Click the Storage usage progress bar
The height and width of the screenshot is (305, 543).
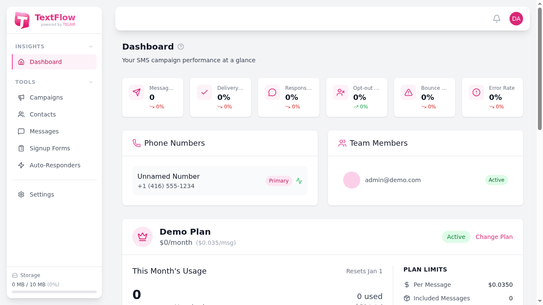54,292
